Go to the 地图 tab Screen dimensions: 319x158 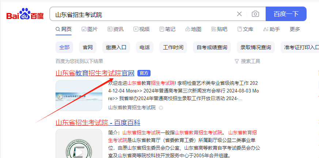(x=193, y=29)
